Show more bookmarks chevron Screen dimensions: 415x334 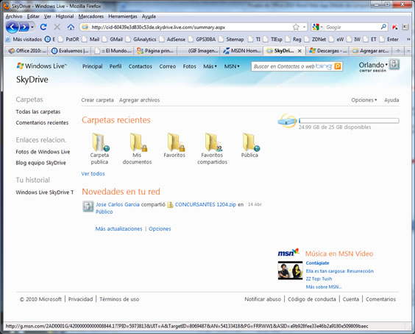click(408, 39)
